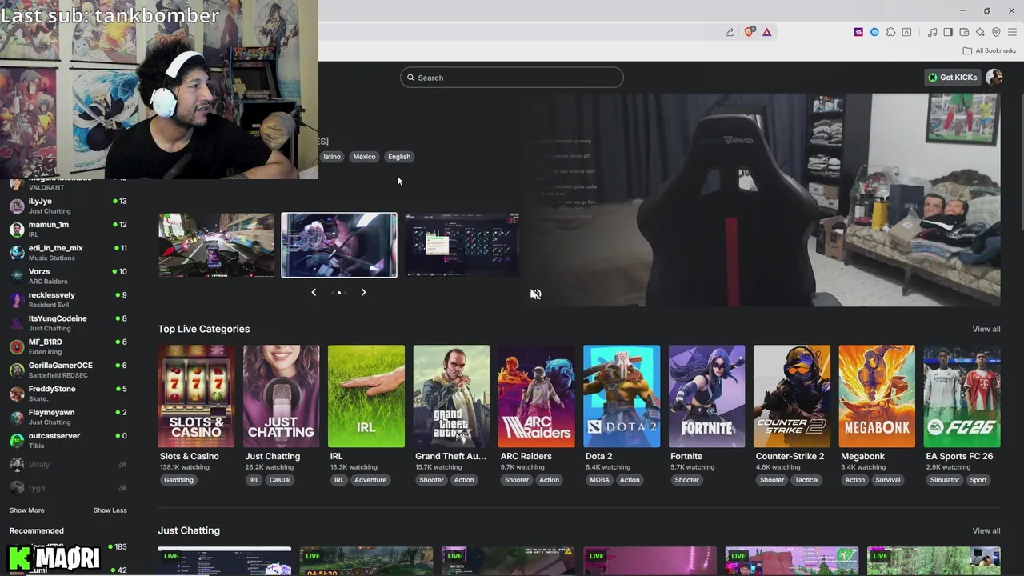Open the Playlist music note icon
Screen dimensions: 1024x576
[x=932, y=32]
